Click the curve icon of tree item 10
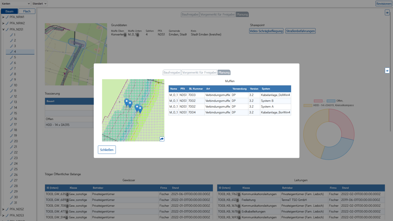The image size is (393, 221). (12, 85)
